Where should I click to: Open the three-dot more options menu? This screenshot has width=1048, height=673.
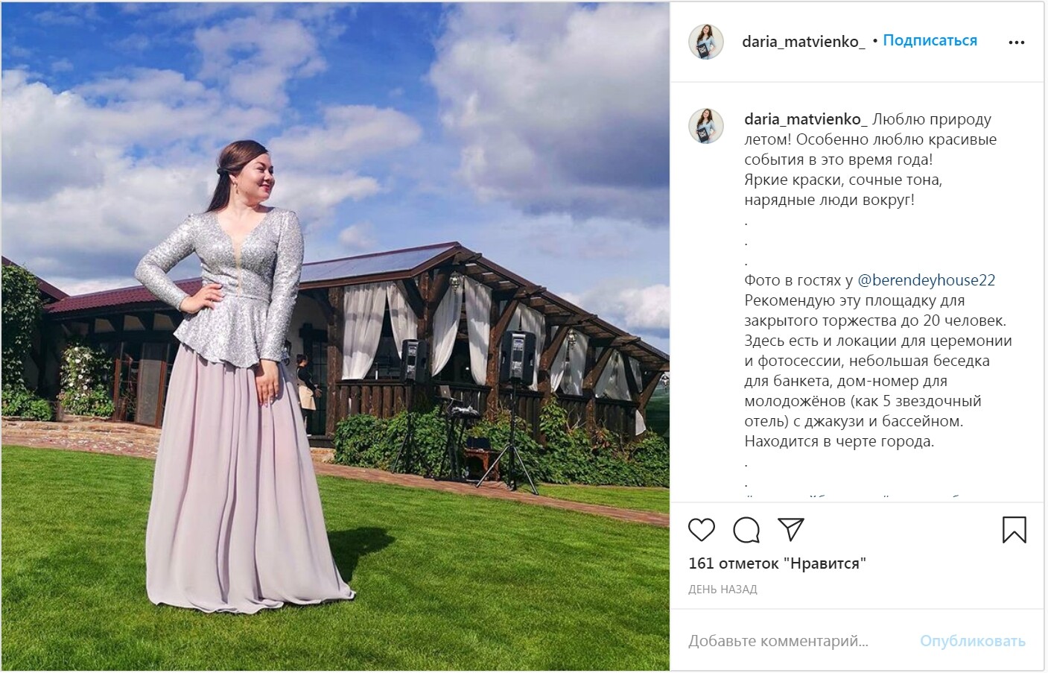point(1017,42)
